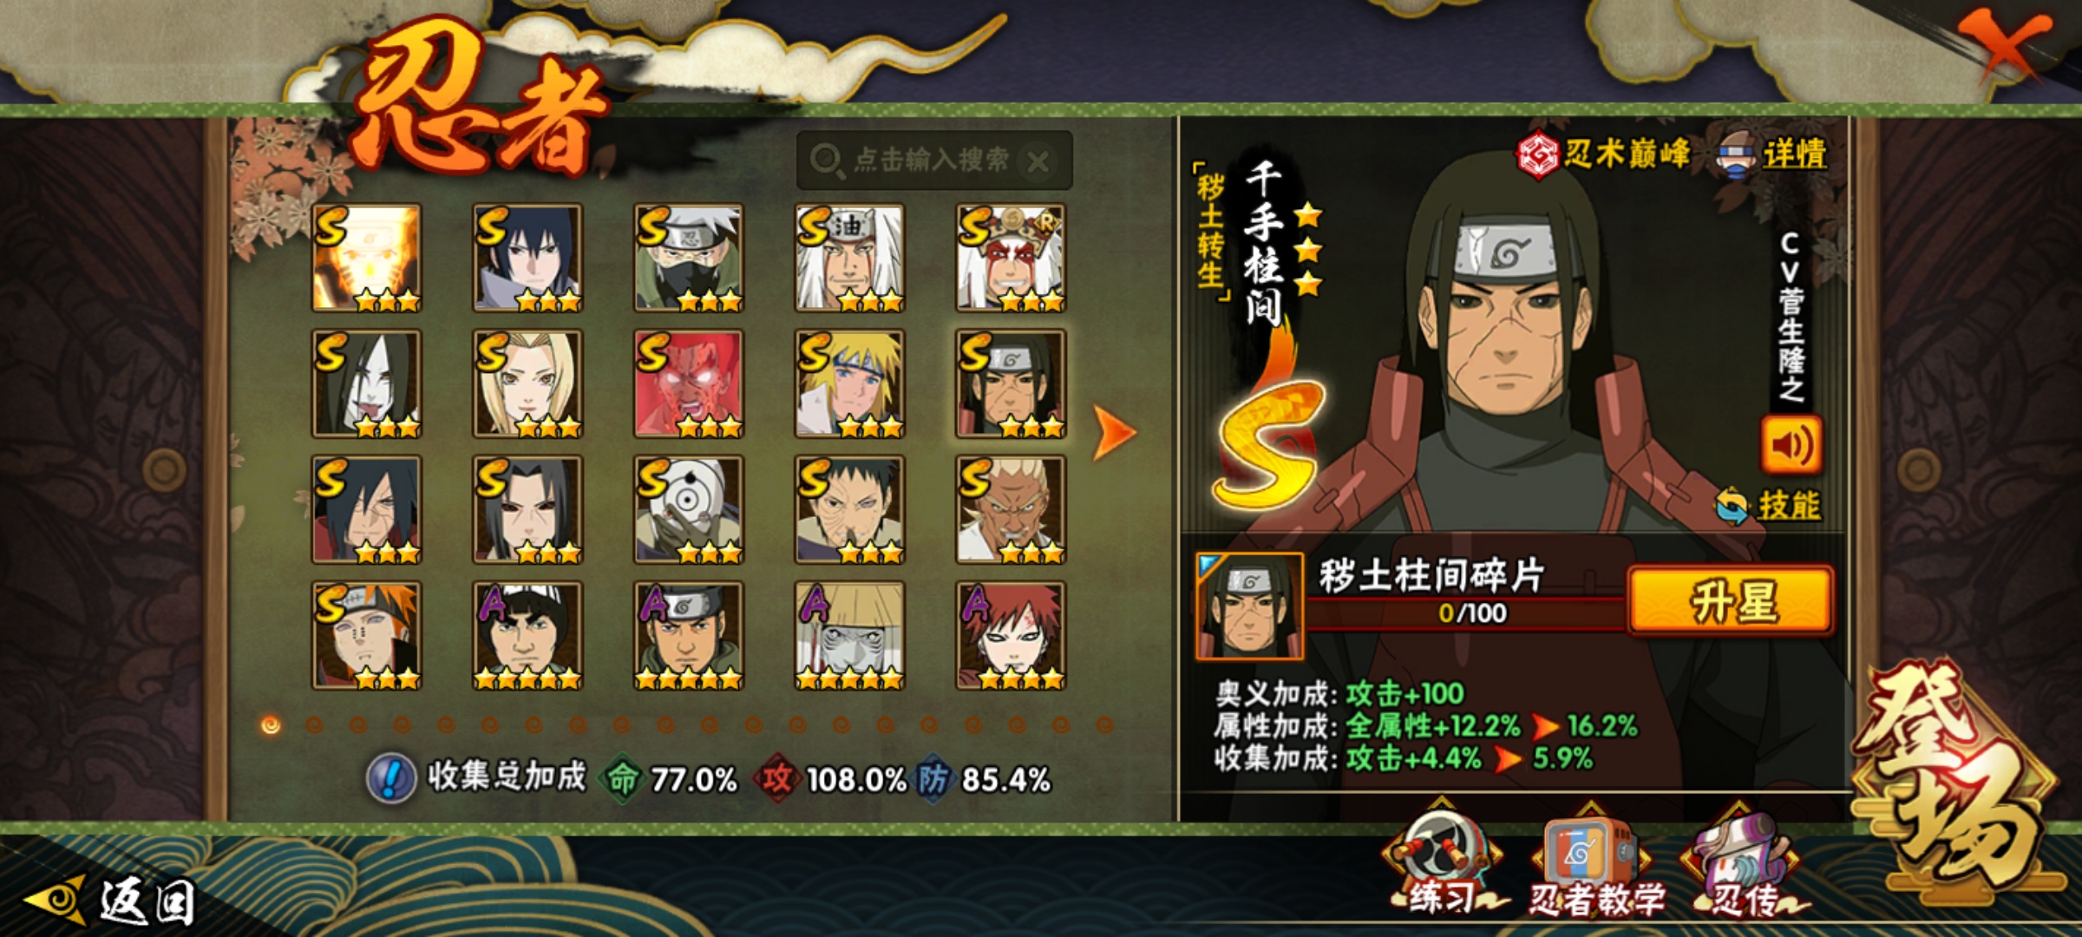Image resolution: width=2082 pixels, height=937 pixels.
Task: Focus the ninja search input field
Action: (934, 161)
